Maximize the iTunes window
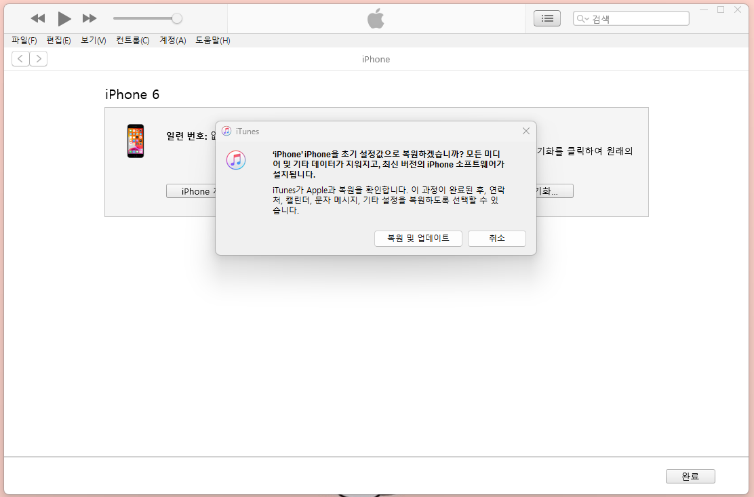Viewport: 754px width, 497px height. click(x=721, y=9)
